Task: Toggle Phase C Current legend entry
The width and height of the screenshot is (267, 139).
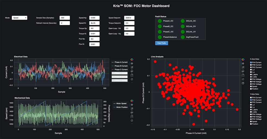Action: point(120,69)
